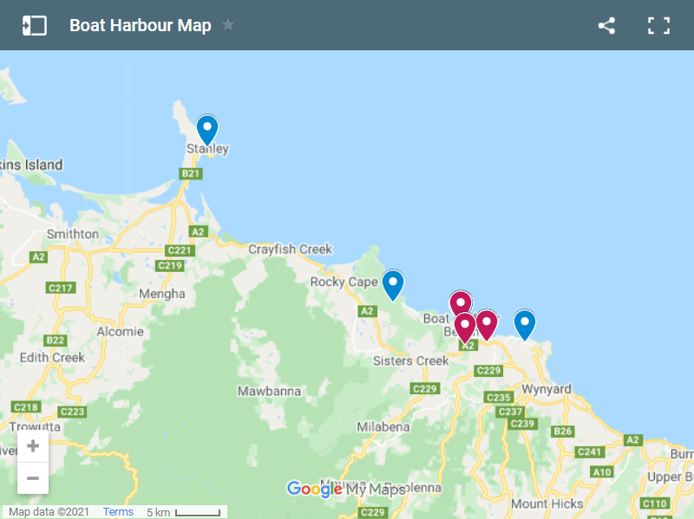Open the map legend panel
Viewport: 694px width, 519px height.
point(35,25)
